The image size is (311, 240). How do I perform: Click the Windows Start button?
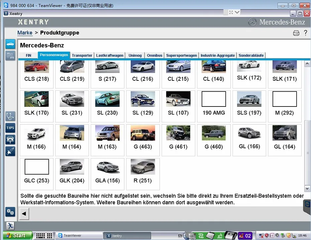tap(16, 235)
